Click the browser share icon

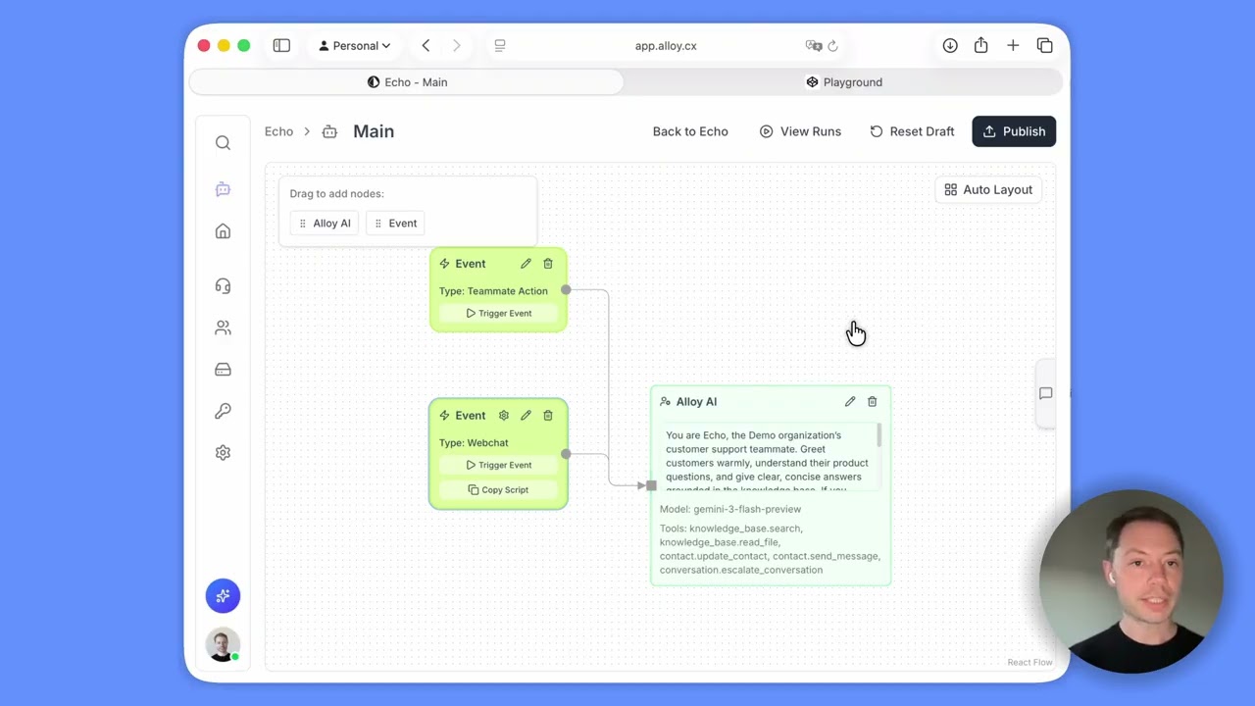click(x=980, y=45)
